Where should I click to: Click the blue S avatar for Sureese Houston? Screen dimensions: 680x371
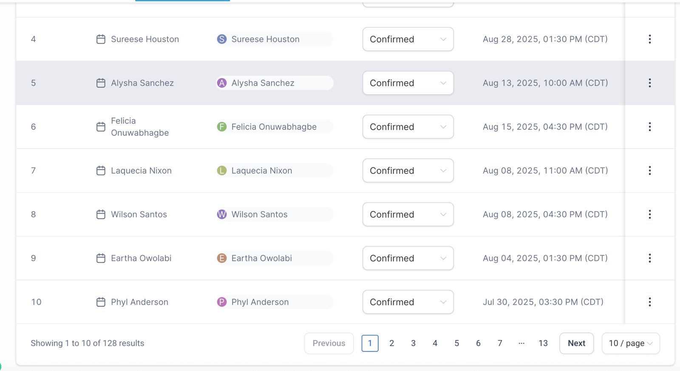click(x=222, y=39)
